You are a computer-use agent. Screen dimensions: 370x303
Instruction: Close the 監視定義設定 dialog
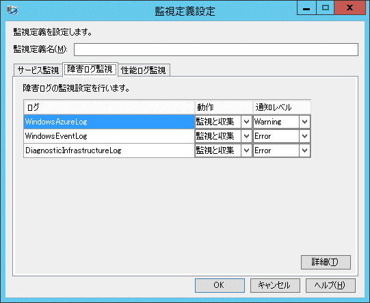(350, 8)
